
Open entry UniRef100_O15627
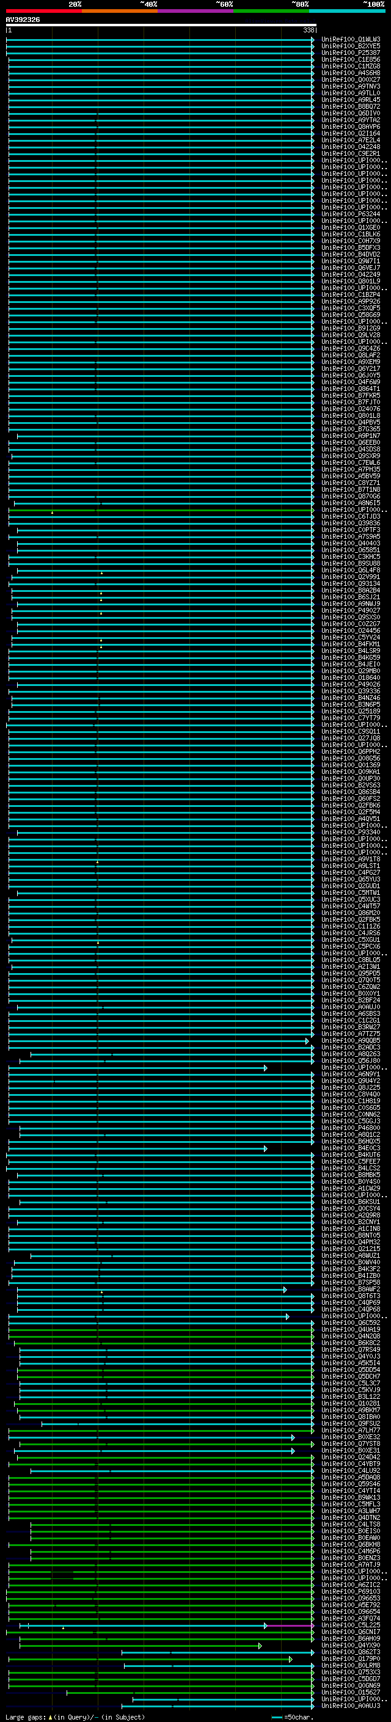coord(351,1692)
